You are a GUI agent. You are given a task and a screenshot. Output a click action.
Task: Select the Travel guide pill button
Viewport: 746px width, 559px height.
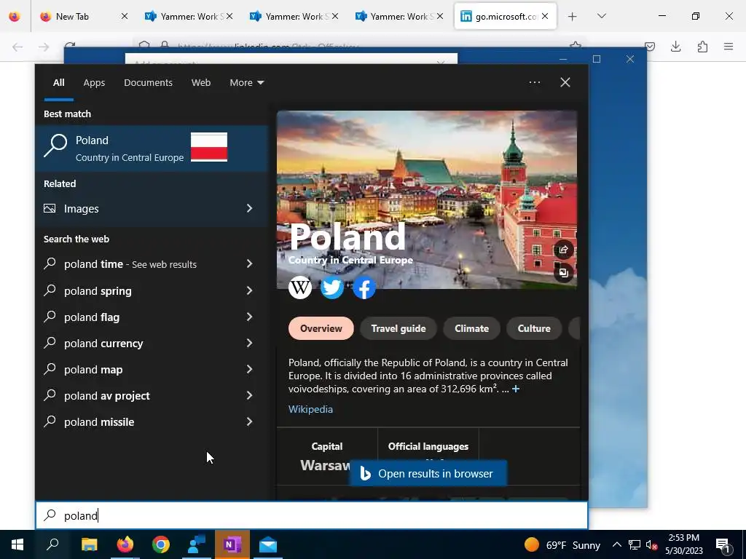click(x=398, y=328)
